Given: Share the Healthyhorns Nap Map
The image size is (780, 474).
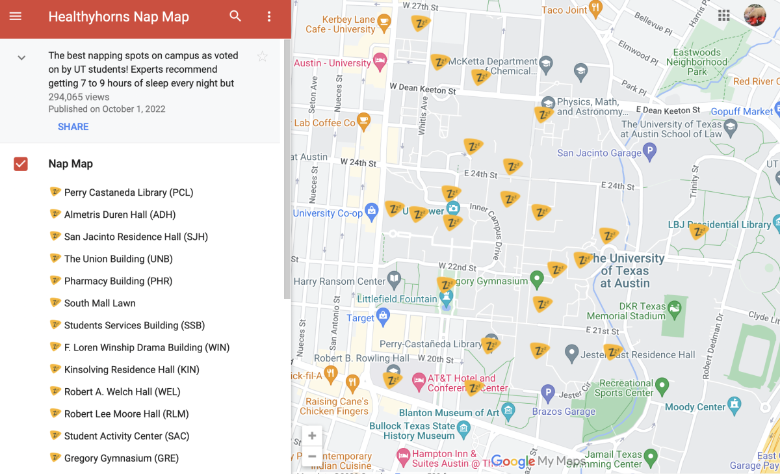Looking at the screenshot, I should [73, 127].
